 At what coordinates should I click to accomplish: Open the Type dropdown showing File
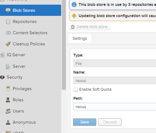115,63
